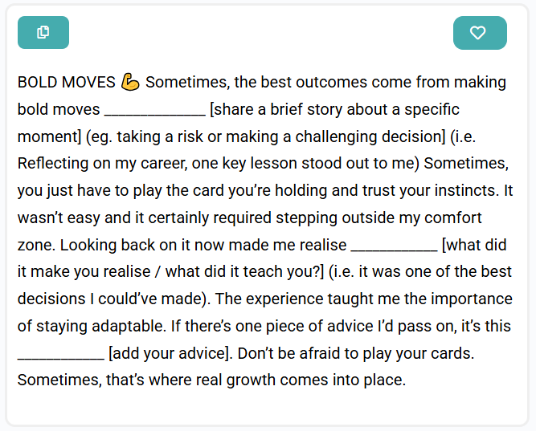The image size is (536, 431).
Task: Click the BOLD MOVES heading text
Action: tap(67, 83)
